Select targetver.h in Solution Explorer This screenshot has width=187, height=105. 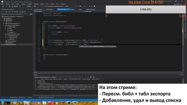click(12, 32)
